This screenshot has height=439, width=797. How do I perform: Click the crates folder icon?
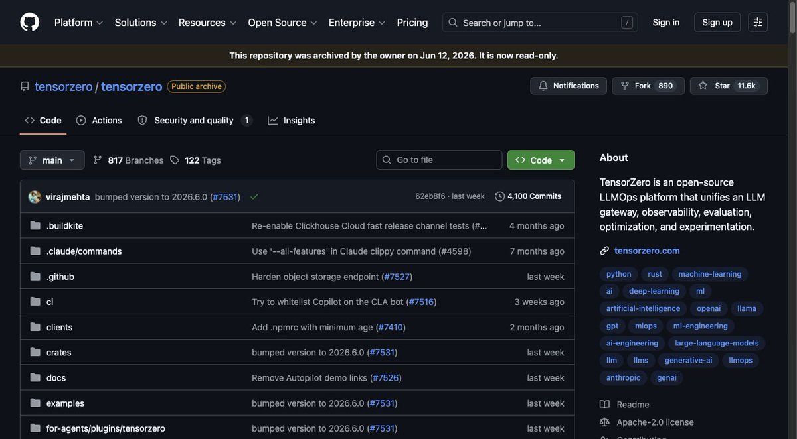tap(35, 352)
